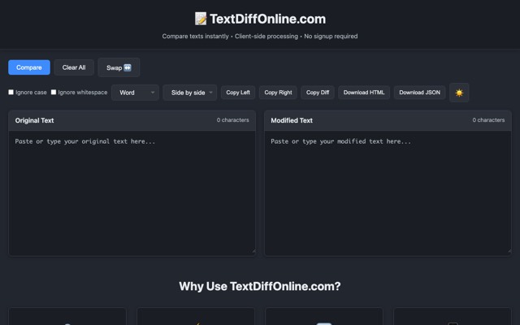
Task: Copy the right text with Copy Right
Action: click(x=278, y=93)
